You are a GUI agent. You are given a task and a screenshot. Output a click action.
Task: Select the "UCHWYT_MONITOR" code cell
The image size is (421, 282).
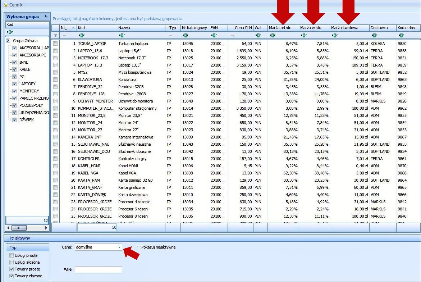tap(97, 101)
